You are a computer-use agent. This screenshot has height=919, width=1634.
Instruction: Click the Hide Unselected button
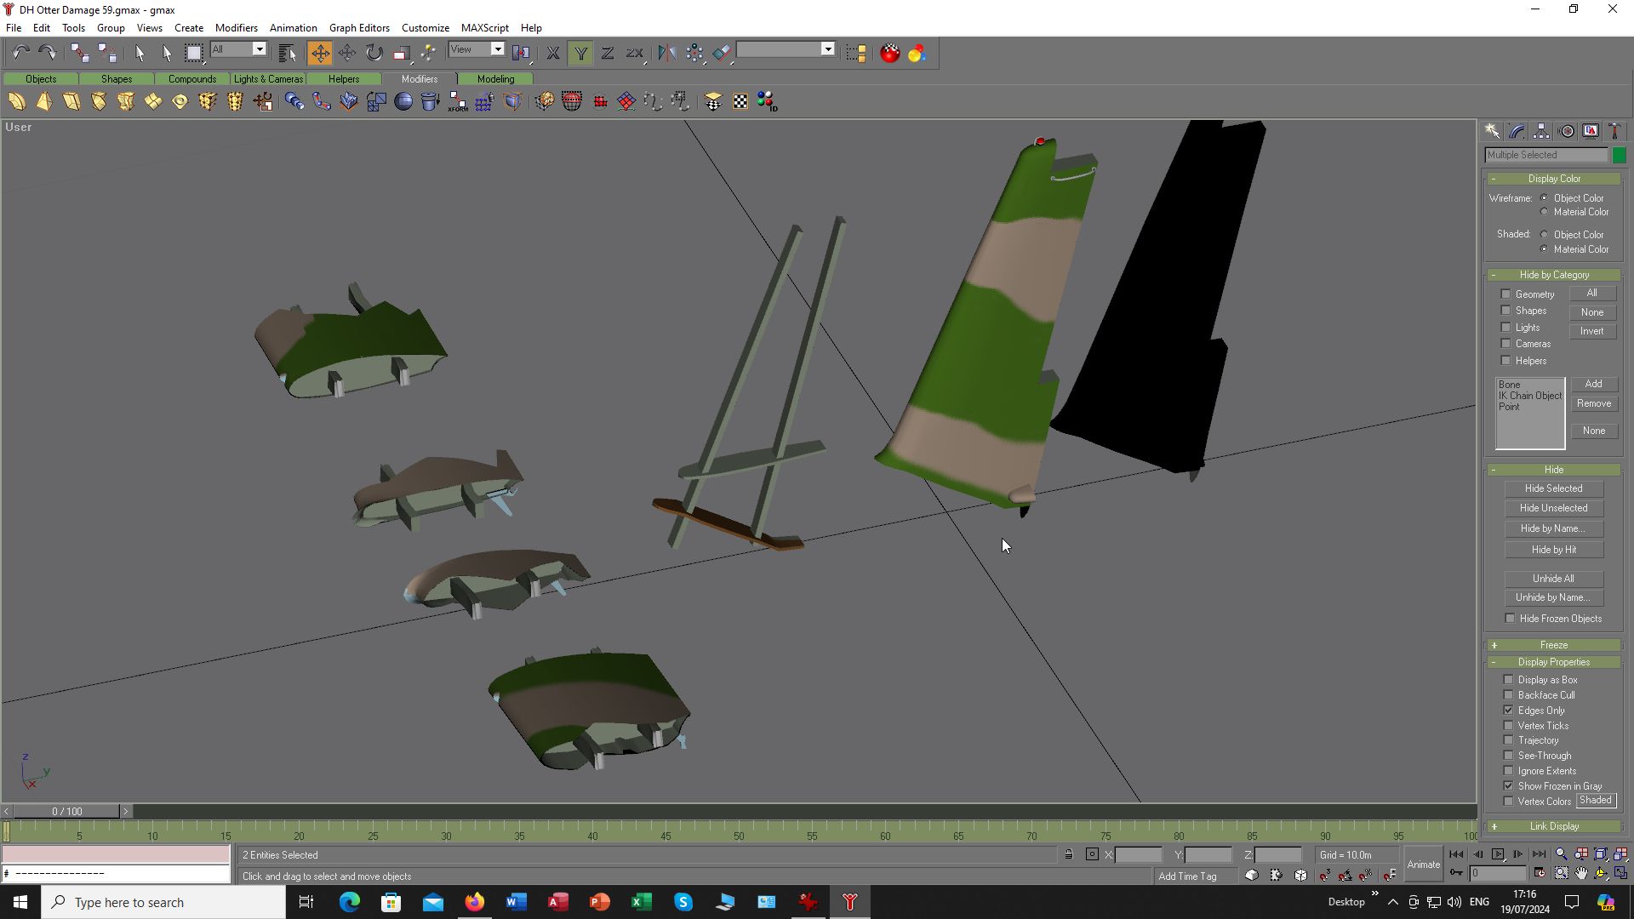[1553, 508]
